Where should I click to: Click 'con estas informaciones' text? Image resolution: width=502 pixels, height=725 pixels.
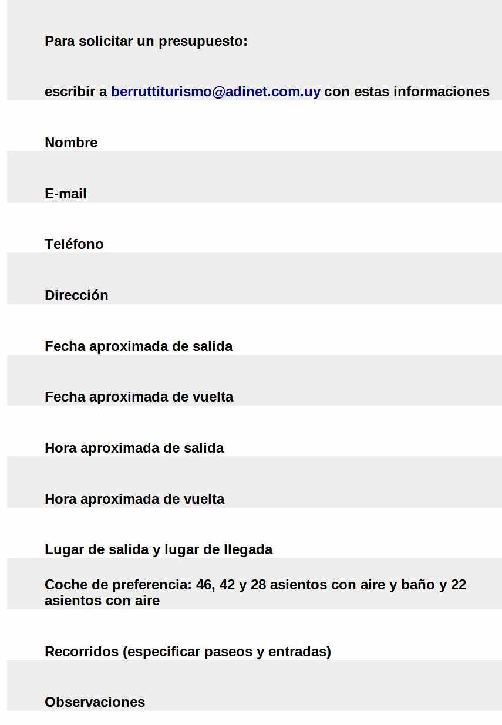407,92
